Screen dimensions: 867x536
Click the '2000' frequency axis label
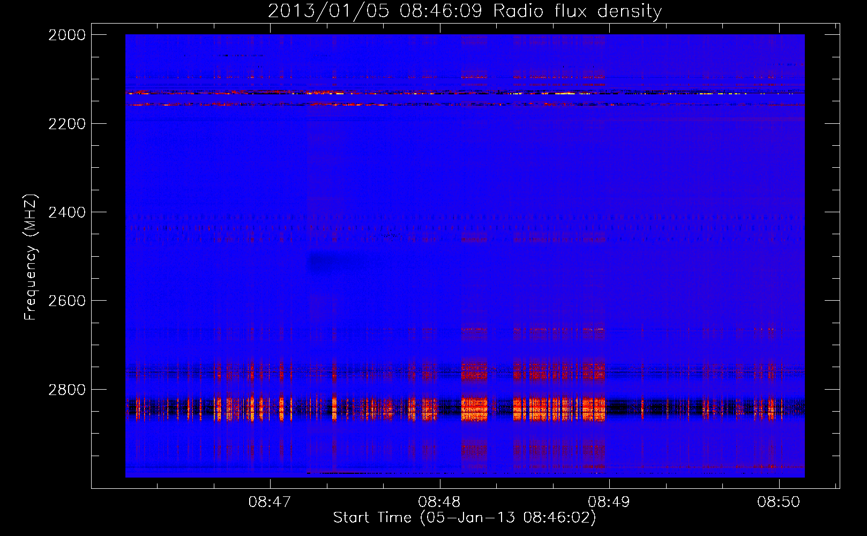click(67, 35)
